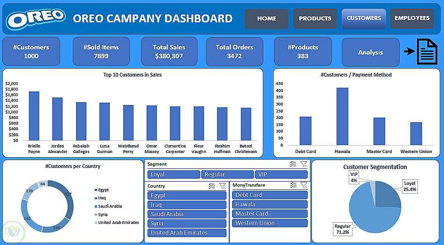This screenshot has height=245, width=444.
Task: Click the Loyal slice of the pie chart
Action: click(388, 195)
